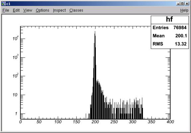This screenshot has height=133, width=191.
Task: Click the y-axis label 10 cubed
Action: point(16,57)
